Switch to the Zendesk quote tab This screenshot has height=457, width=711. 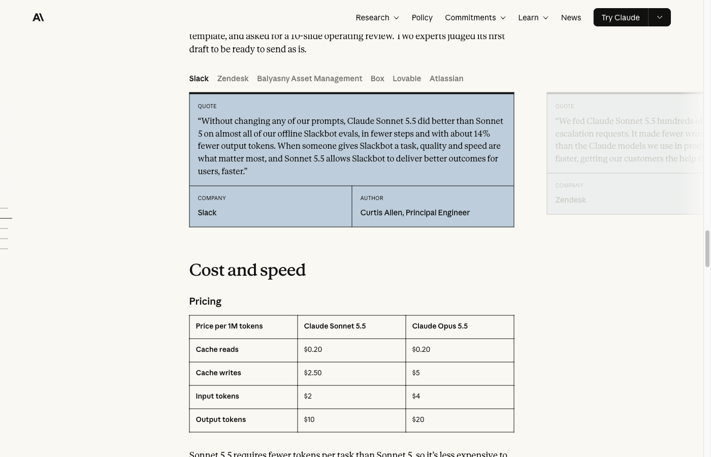[233, 78]
